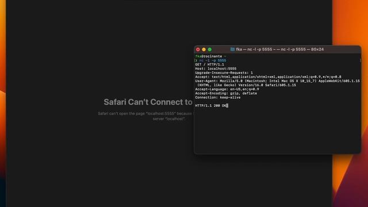
Task: Close the Terminal window with red button
Action: click(x=198, y=49)
